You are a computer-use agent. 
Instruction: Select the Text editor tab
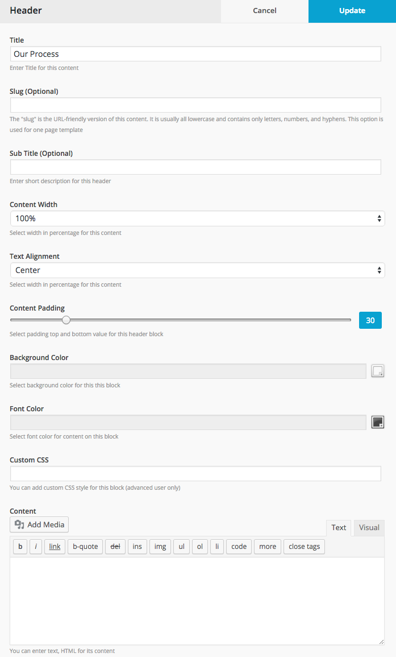tap(339, 527)
